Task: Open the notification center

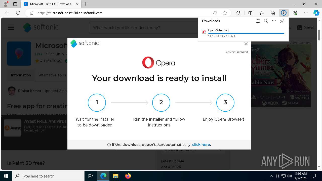Action: 314,176
